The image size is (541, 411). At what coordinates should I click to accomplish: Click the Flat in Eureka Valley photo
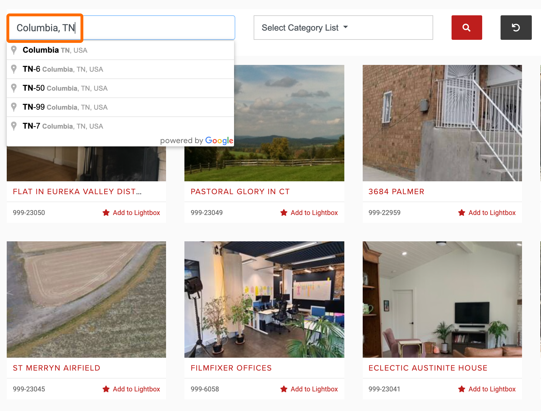tap(86, 164)
